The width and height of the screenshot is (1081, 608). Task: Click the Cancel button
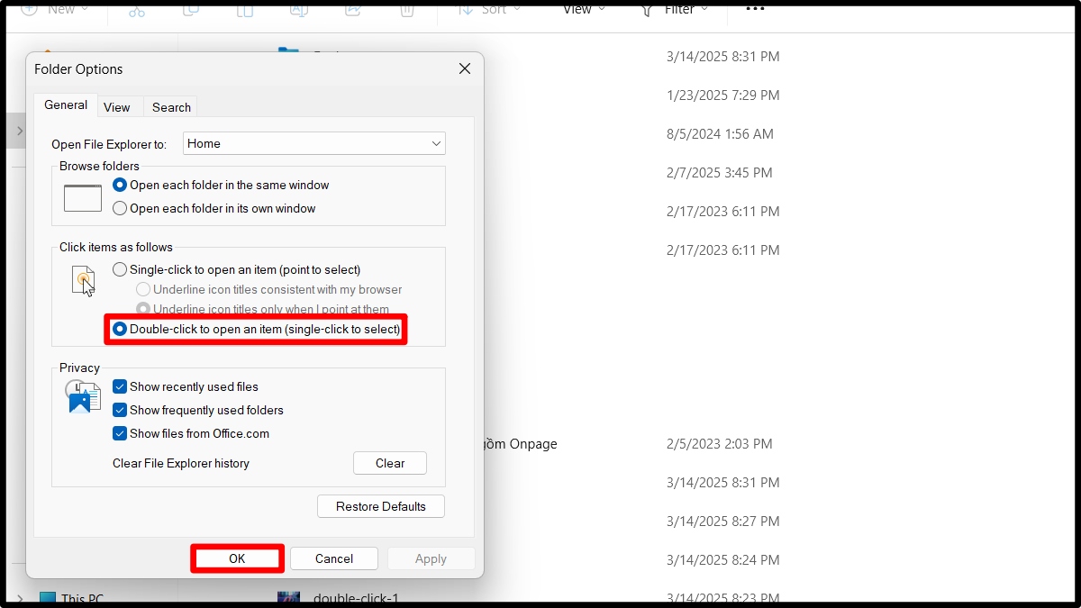pos(334,558)
